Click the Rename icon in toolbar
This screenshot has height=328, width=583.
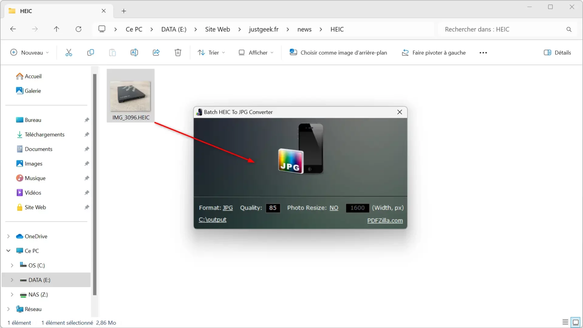[x=134, y=53]
